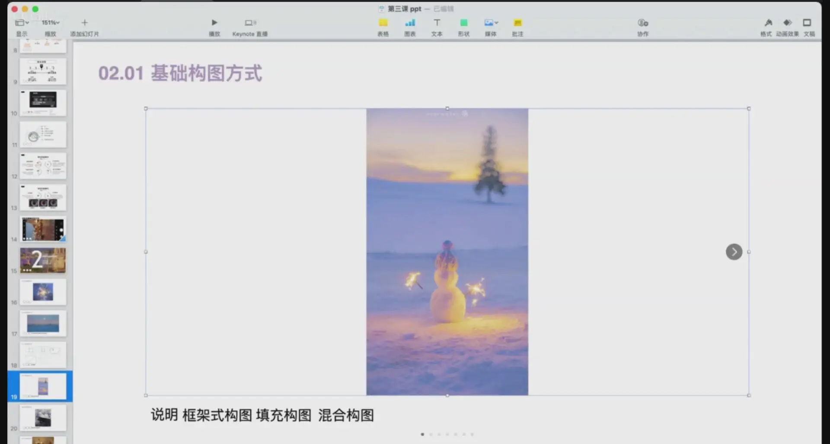Select slide 19 highlighted thumbnail

click(43, 386)
